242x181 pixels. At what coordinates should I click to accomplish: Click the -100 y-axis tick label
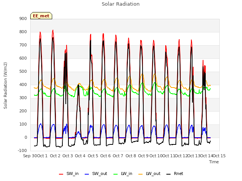click(x=22, y=150)
